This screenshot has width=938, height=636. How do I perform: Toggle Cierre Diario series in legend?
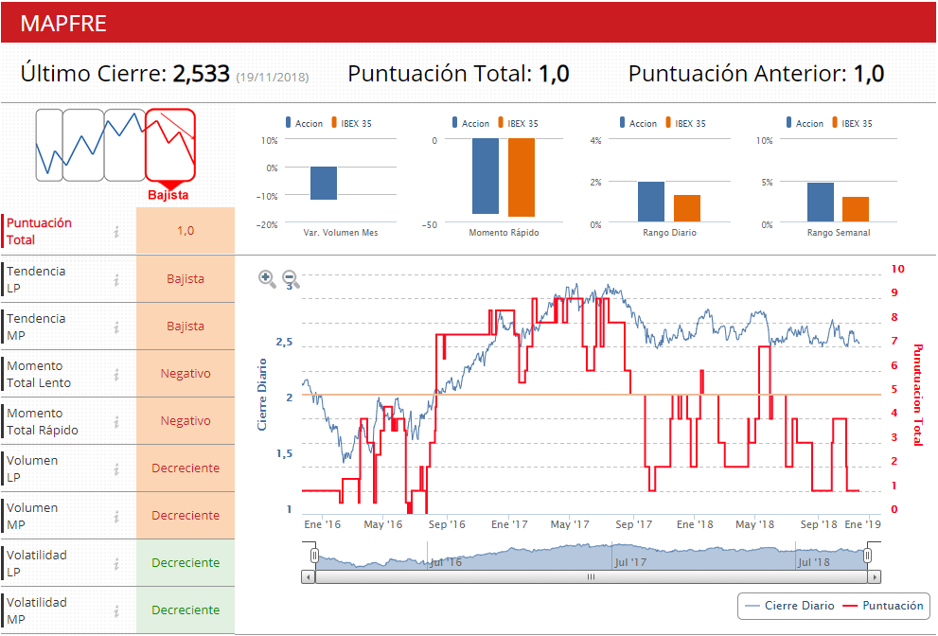pyautogui.click(x=789, y=606)
